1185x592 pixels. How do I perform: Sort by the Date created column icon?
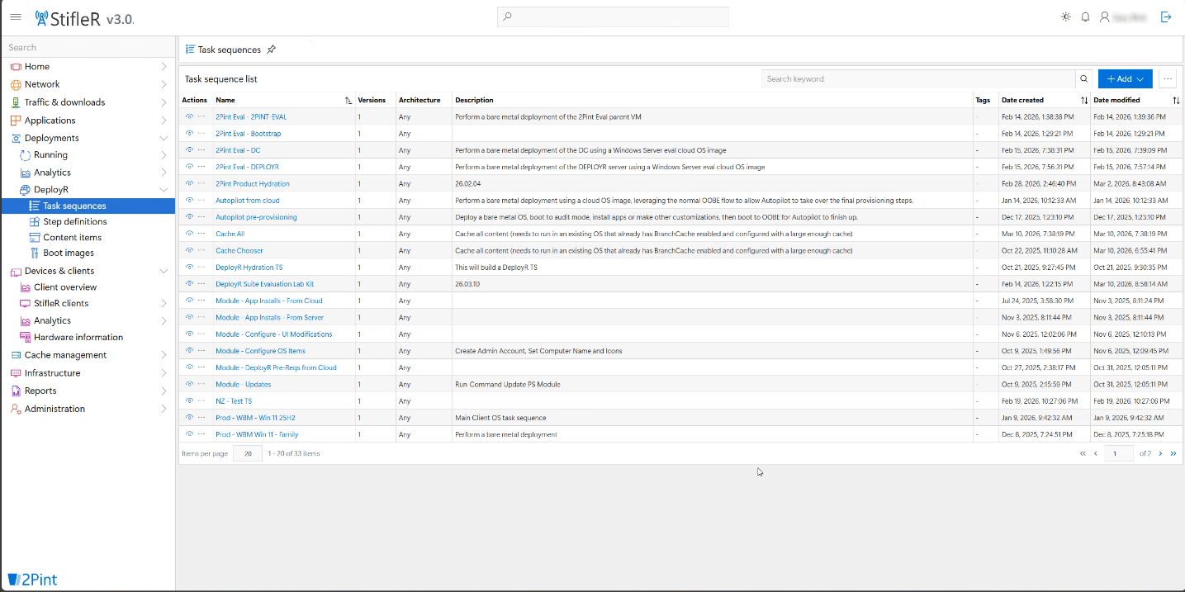pos(1083,100)
